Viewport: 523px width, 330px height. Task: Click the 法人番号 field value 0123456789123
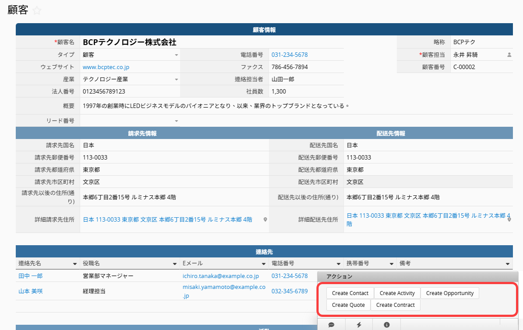104,92
